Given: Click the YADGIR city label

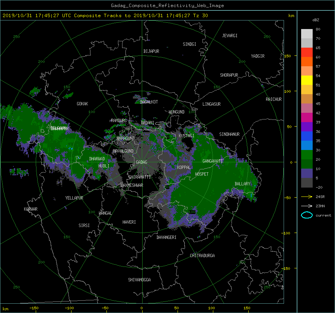Looking at the screenshot, I should (258, 56).
